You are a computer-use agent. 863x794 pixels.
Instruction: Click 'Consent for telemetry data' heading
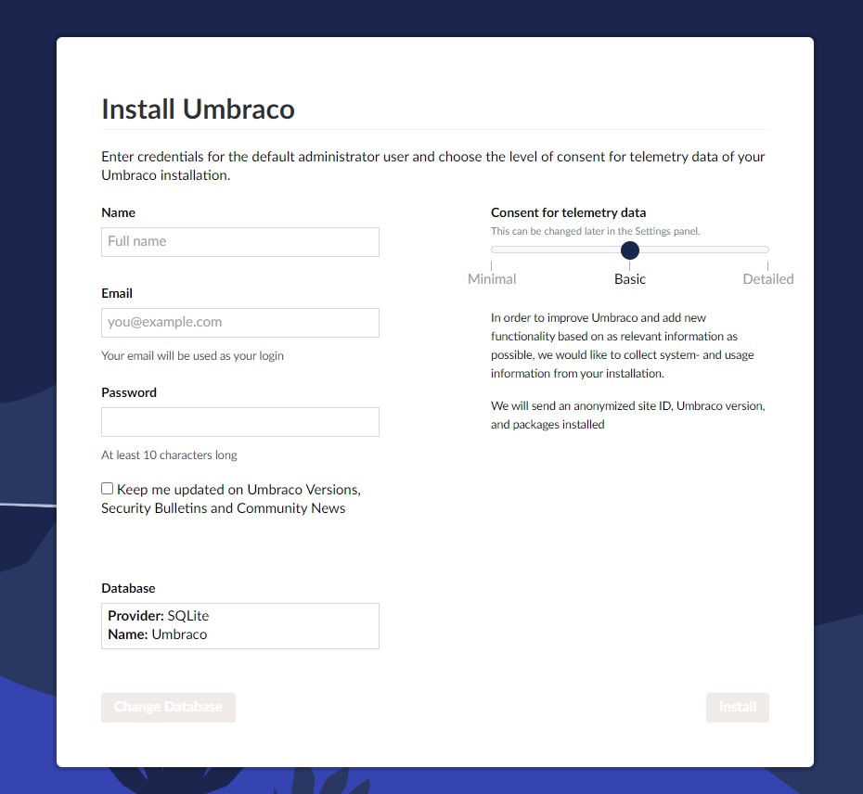(x=568, y=213)
